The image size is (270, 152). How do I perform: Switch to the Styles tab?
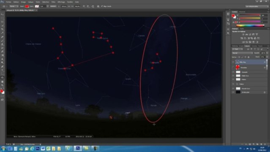click(242, 29)
